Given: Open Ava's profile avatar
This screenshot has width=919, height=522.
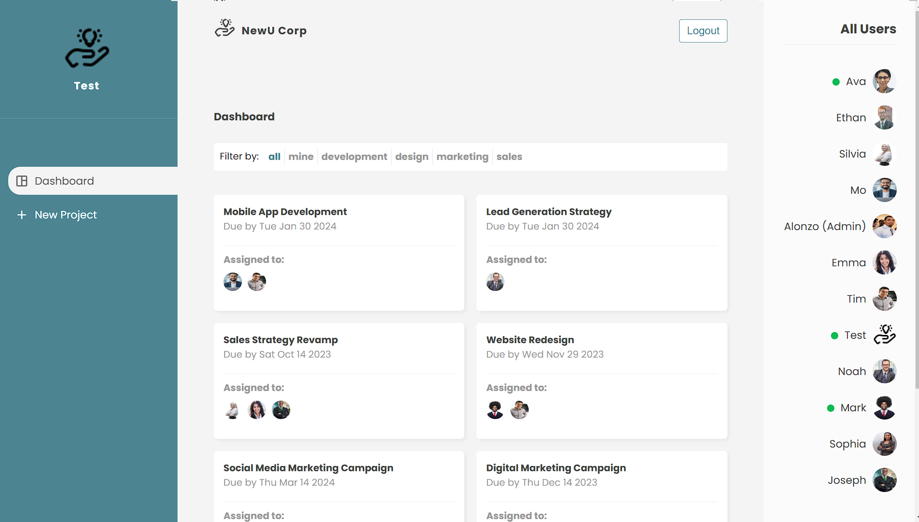Looking at the screenshot, I should (x=884, y=81).
